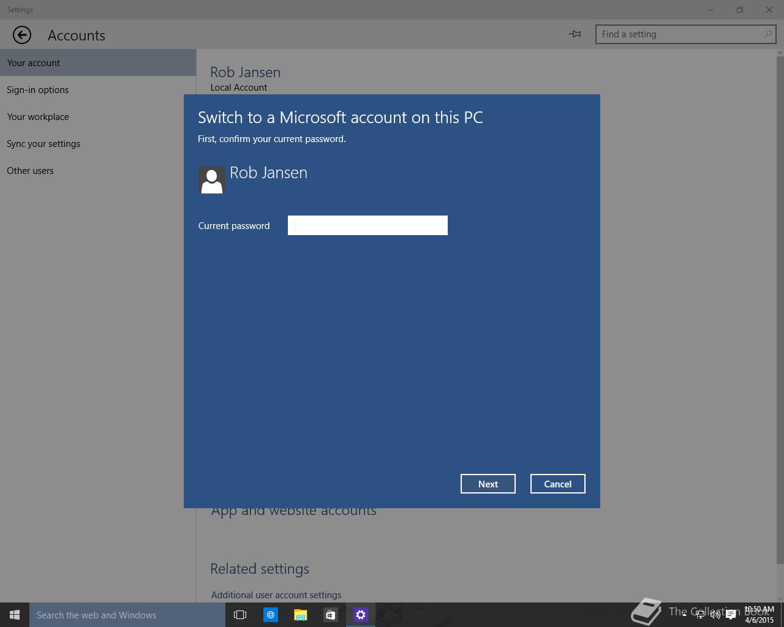Close the Settings window

pyautogui.click(x=769, y=10)
